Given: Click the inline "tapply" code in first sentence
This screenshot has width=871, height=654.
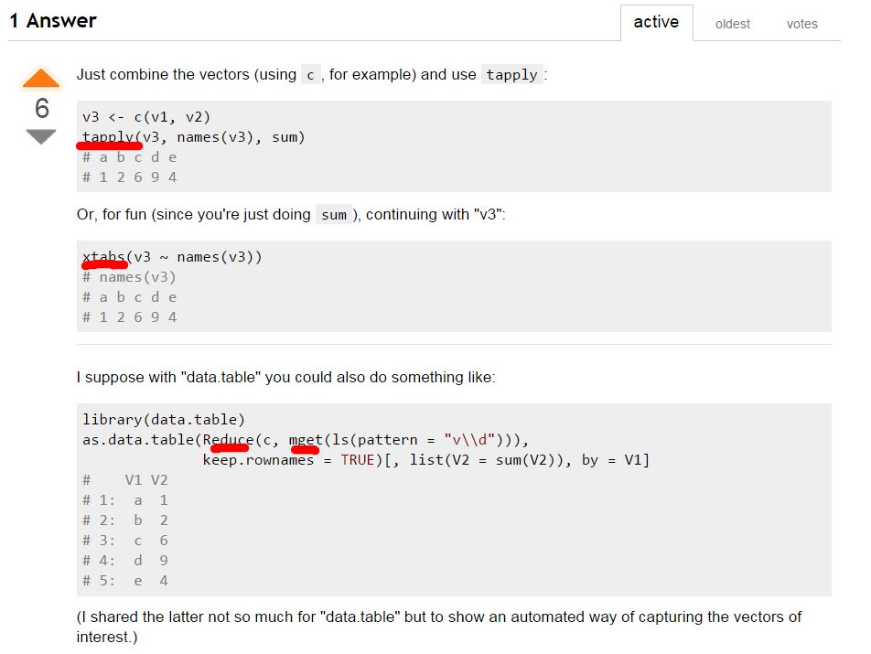Looking at the screenshot, I should 511,75.
